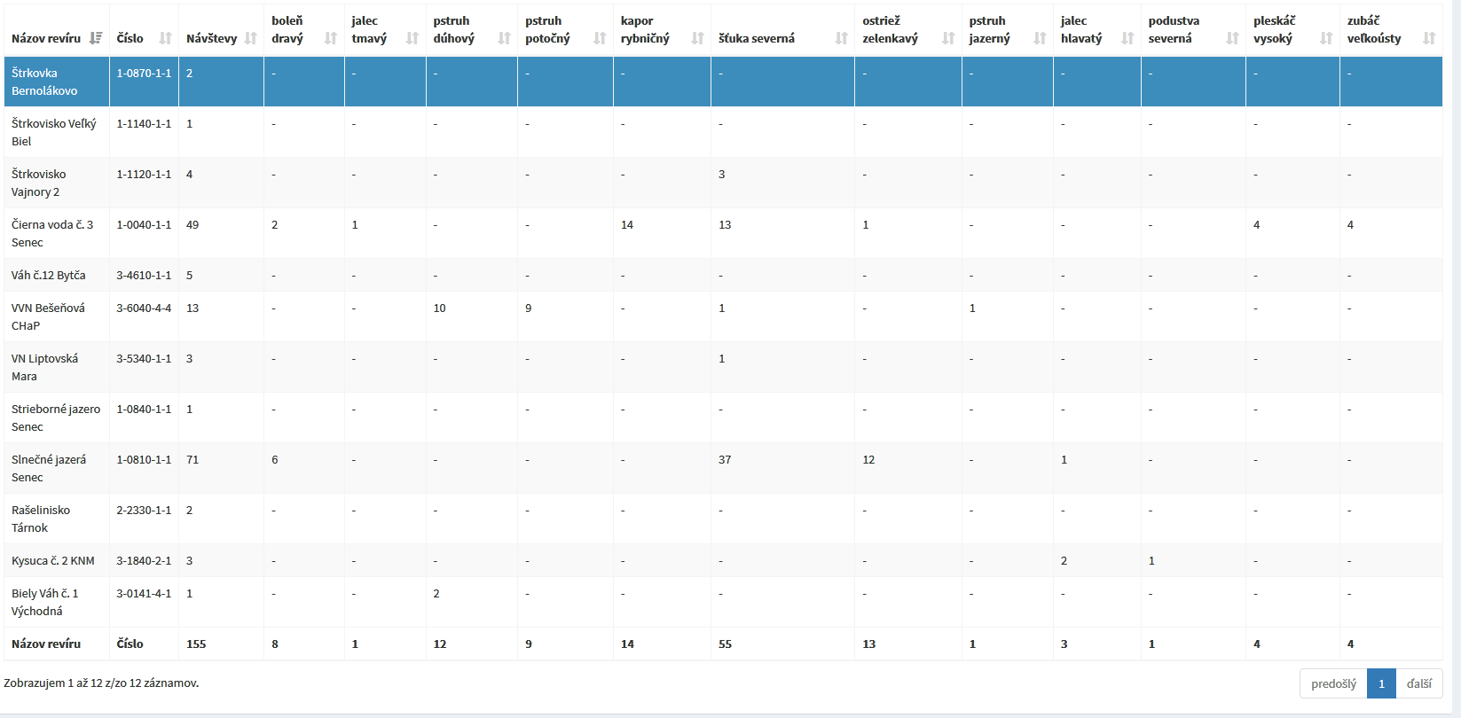Click šťuka severná sort arrows
The width and height of the screenshot is (1461, 718).
841,38
